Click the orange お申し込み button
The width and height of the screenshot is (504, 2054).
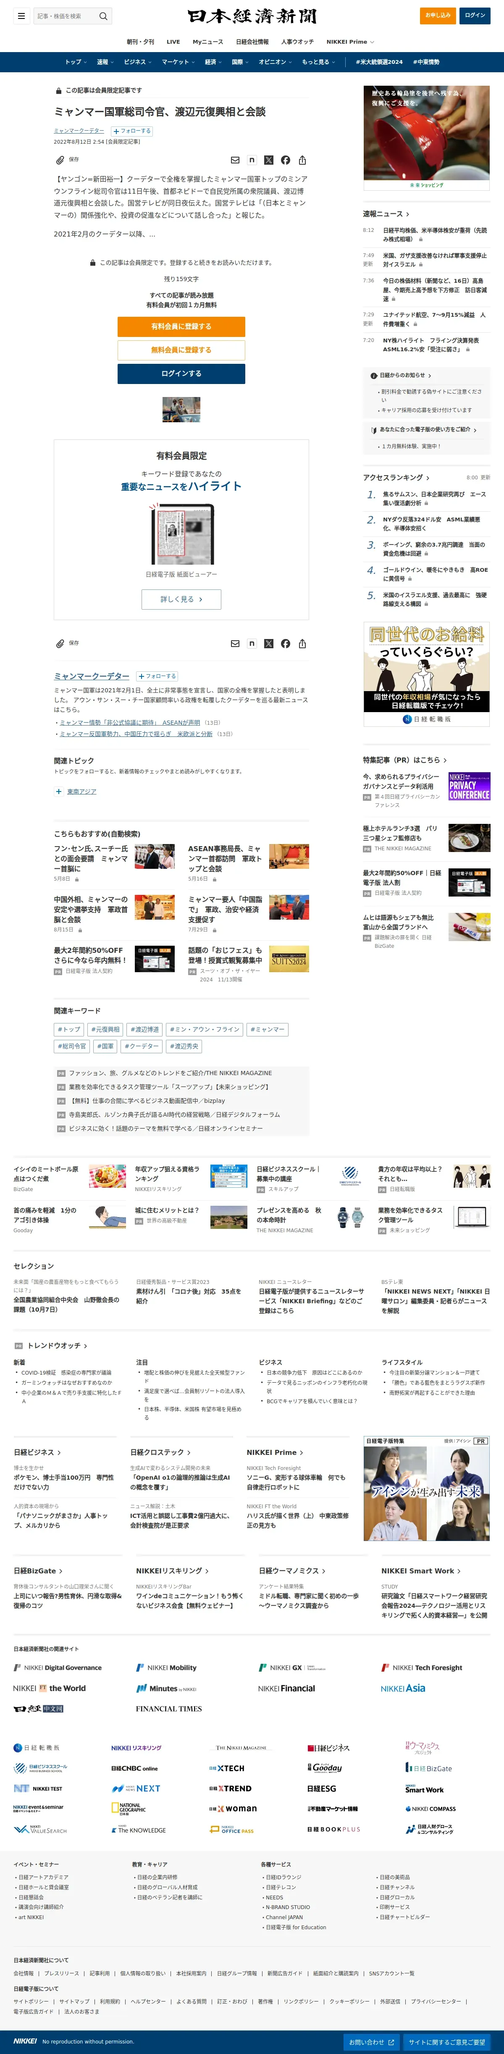(x=438, y=15)
